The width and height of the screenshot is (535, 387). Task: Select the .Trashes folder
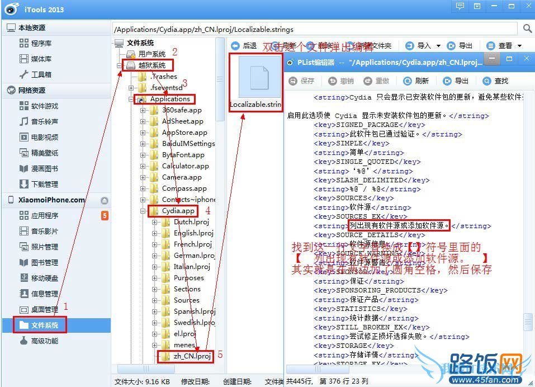coord(164,77)
